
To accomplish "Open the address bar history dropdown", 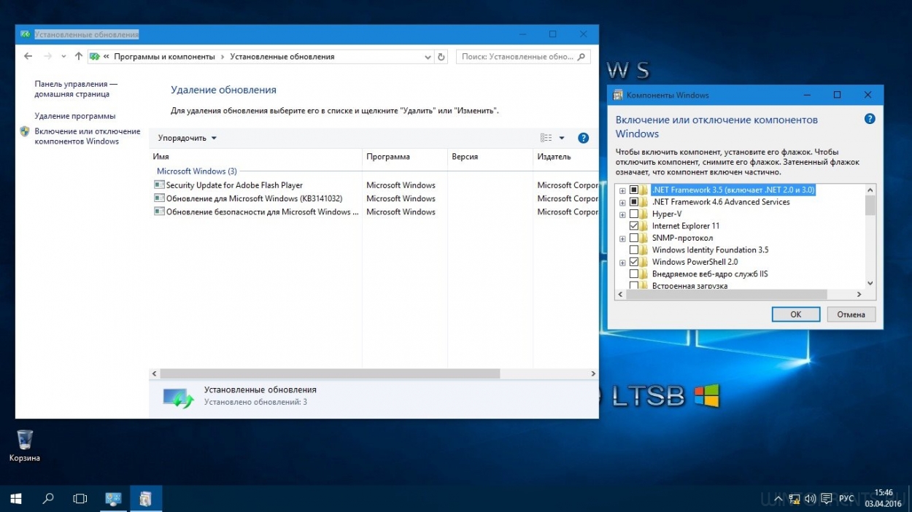I will (x=428, y=56).
